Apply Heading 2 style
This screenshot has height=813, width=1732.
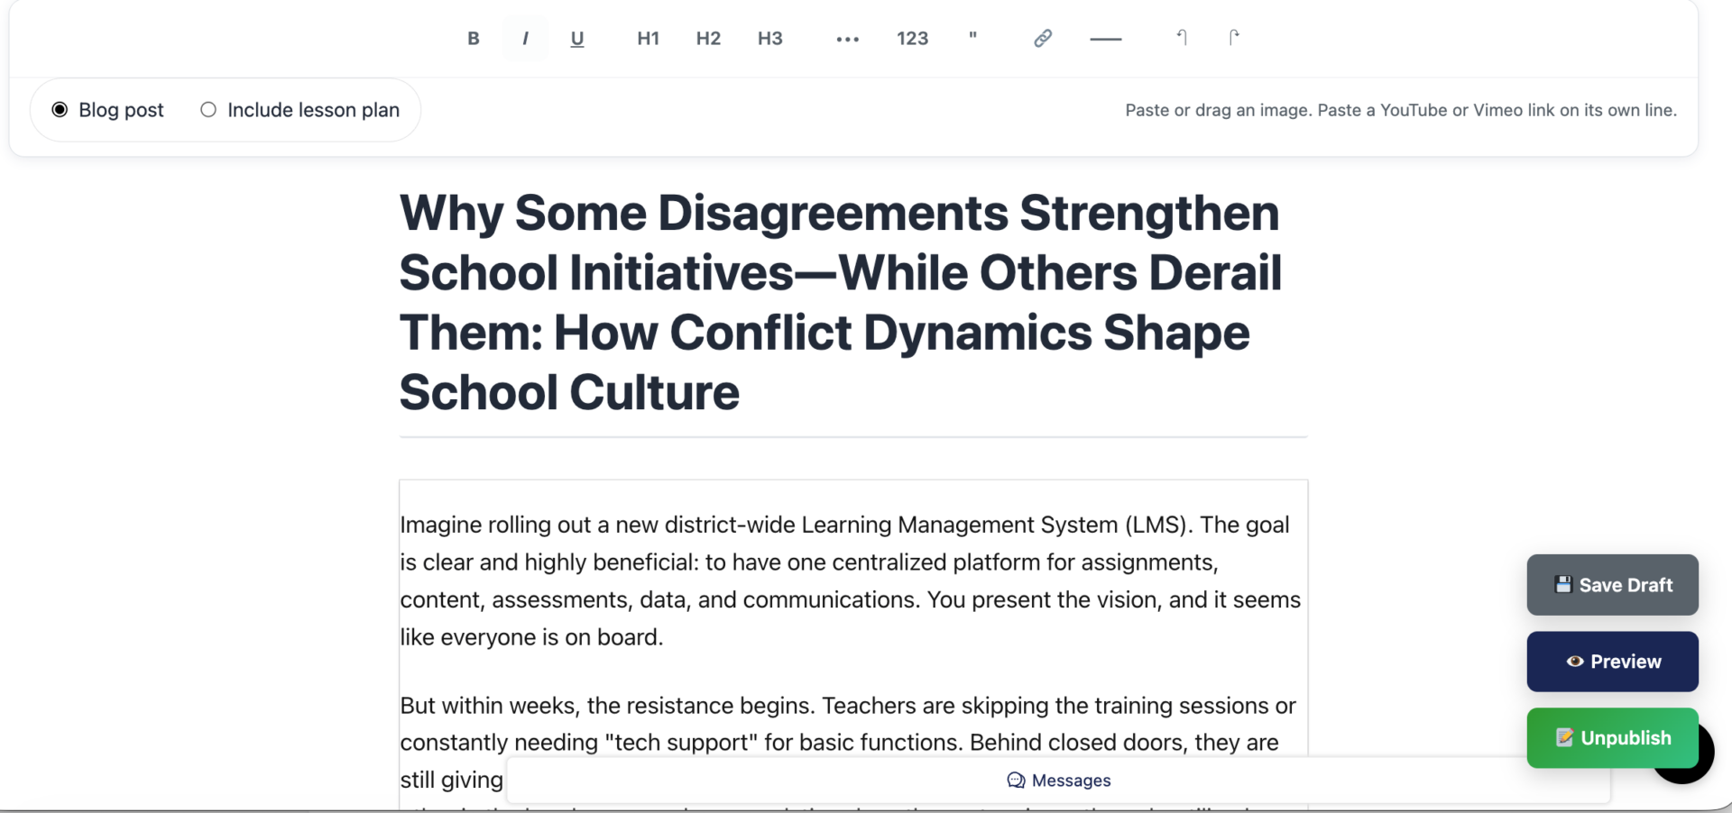tap(708, 39)
